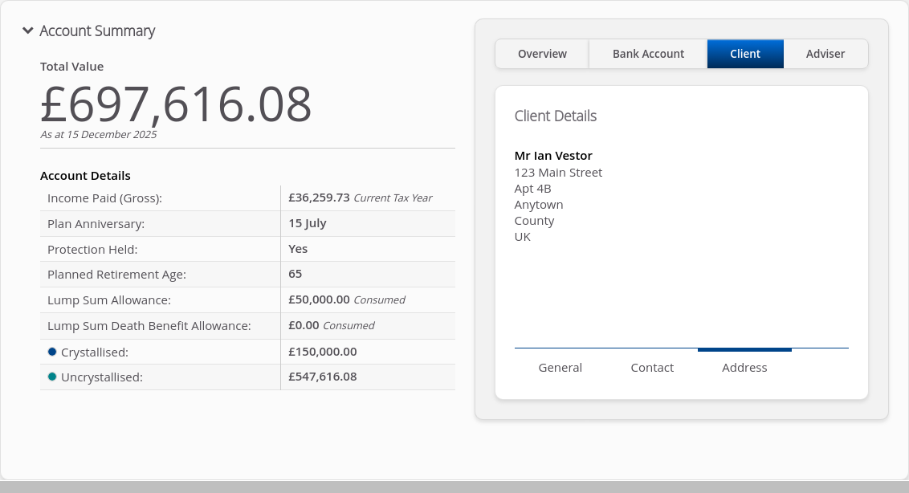Switch to the Contact sub-tab

click(x=652, y=368)
